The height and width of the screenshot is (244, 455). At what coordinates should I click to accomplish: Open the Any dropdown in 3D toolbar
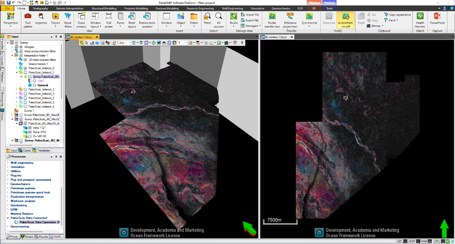tap(124, 43)
